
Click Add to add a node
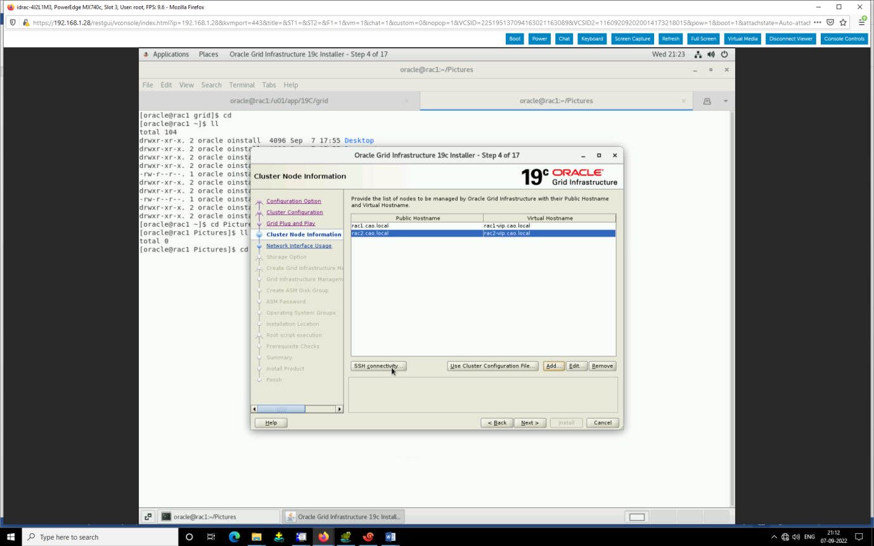(x=553, y=366)
